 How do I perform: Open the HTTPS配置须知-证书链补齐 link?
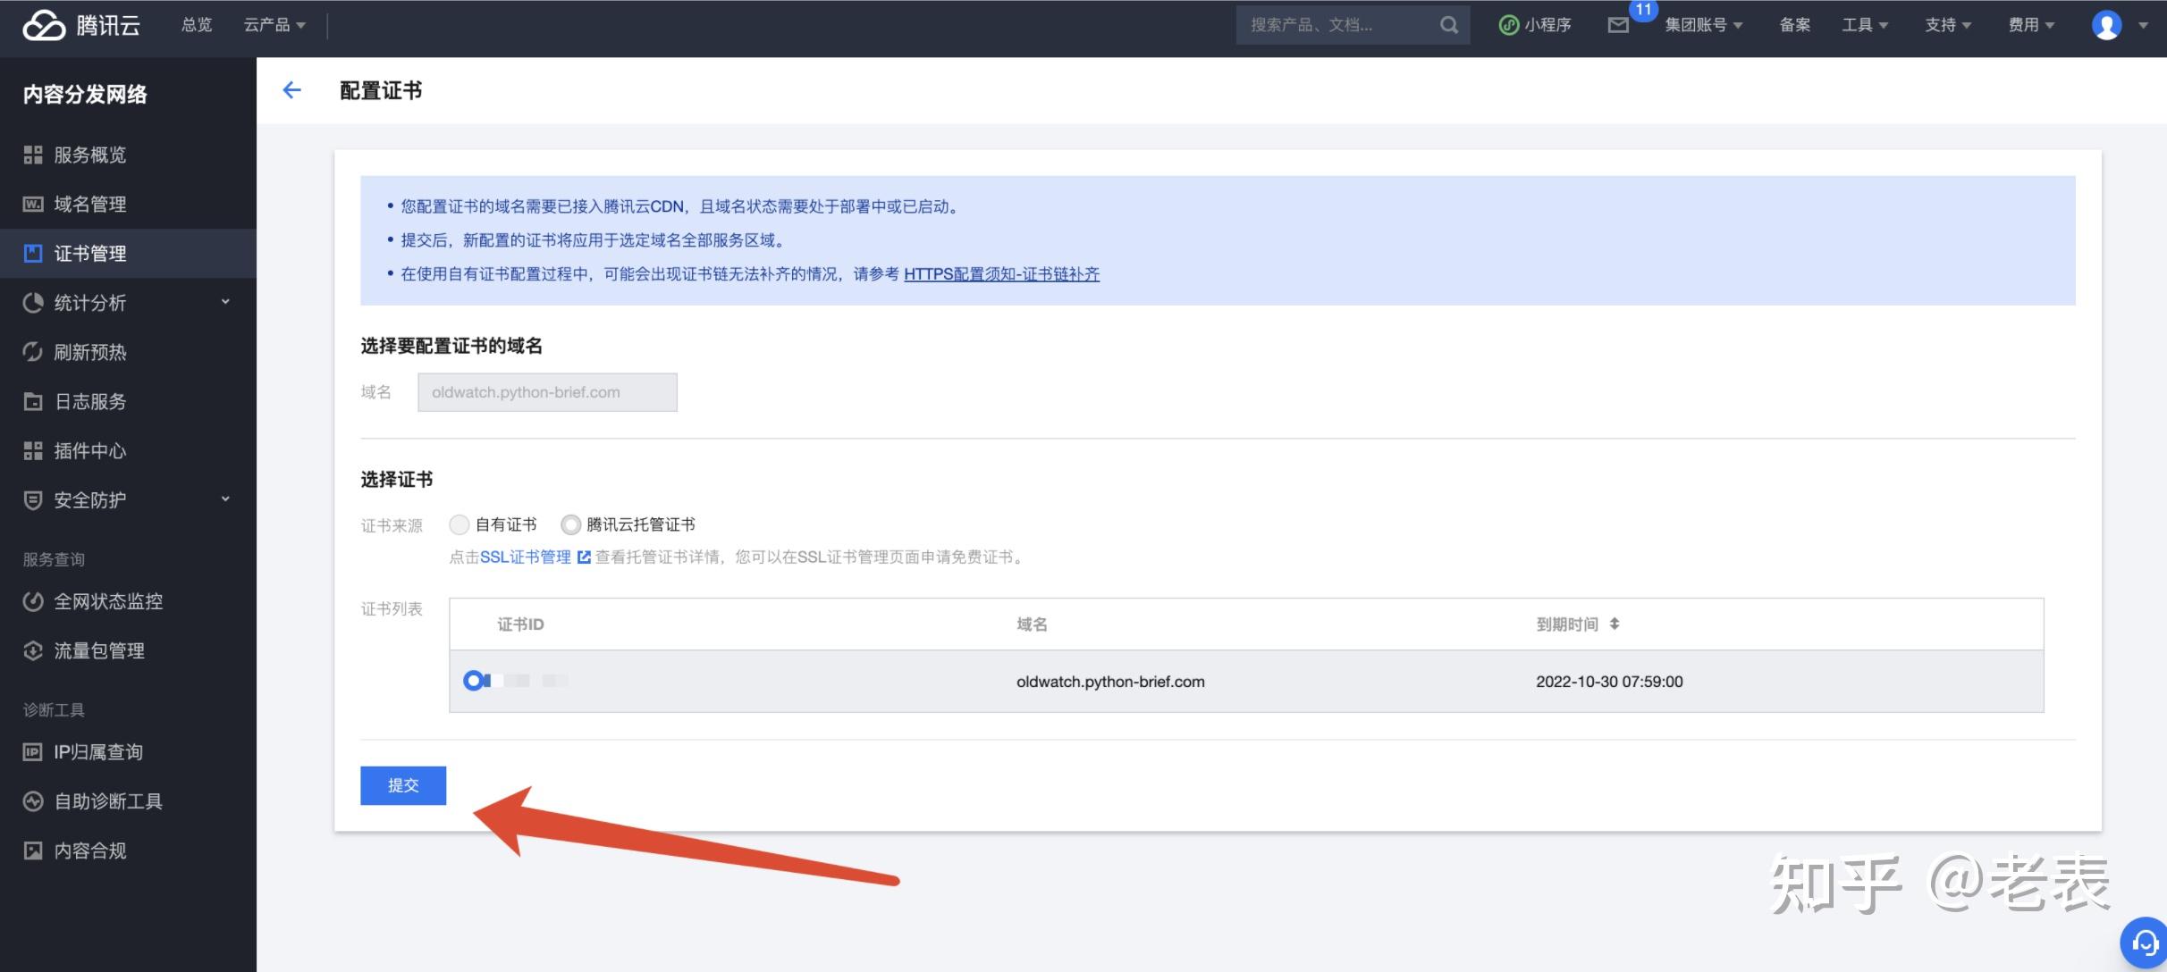(1001, 274)
